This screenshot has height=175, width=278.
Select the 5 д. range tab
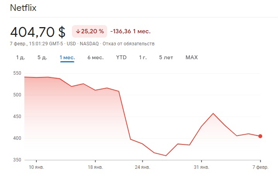(x=42, y=58)
